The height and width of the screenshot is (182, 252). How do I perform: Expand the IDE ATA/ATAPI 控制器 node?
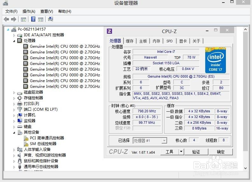click(14, 35)
